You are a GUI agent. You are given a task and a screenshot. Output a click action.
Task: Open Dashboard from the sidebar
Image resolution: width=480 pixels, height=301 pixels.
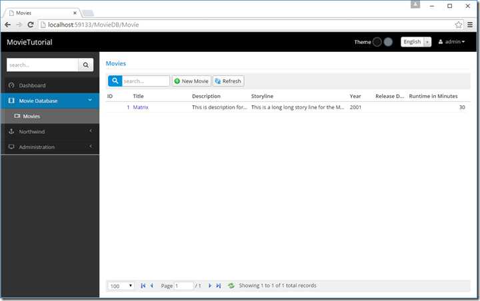[50, 85]
